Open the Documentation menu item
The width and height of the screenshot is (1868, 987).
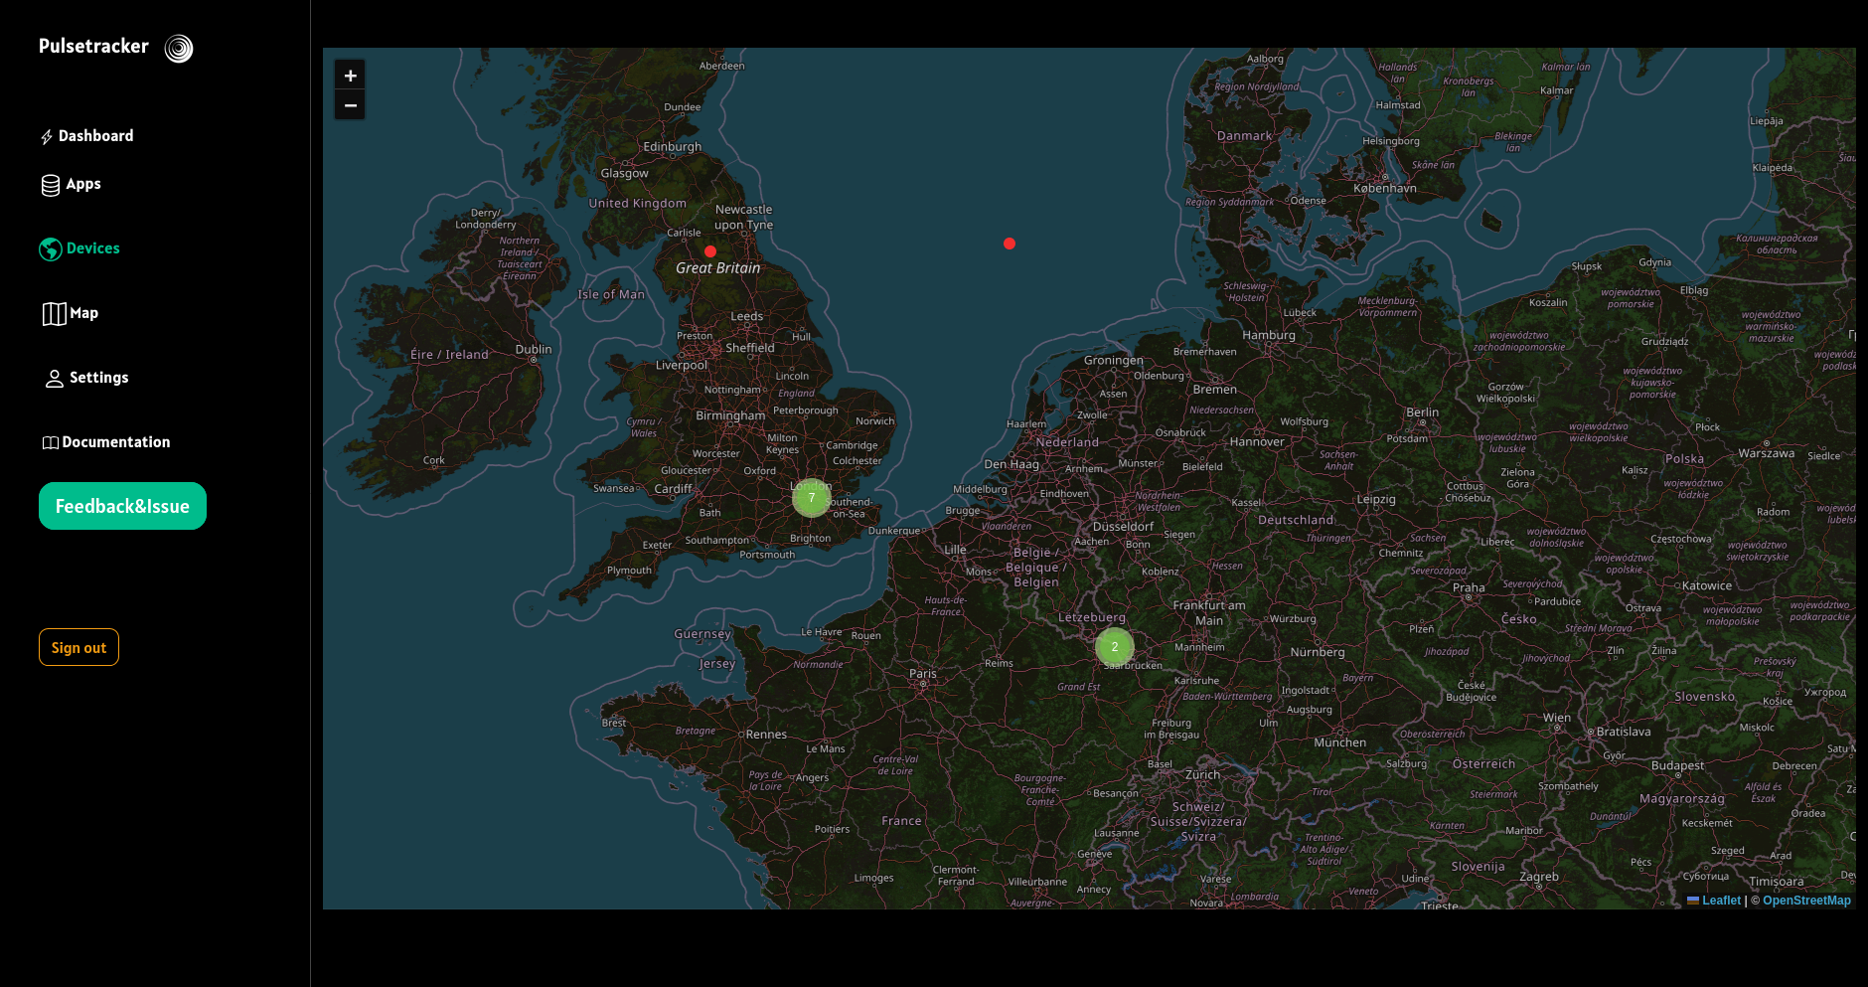[105, 442]
